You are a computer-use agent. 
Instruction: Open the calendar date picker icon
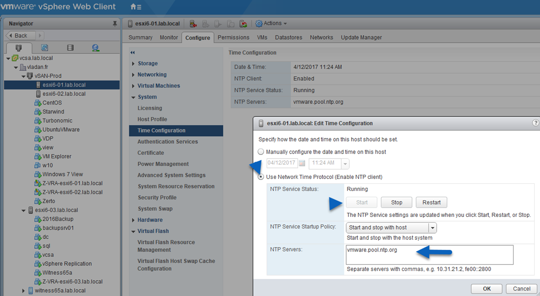click(302, 163)
